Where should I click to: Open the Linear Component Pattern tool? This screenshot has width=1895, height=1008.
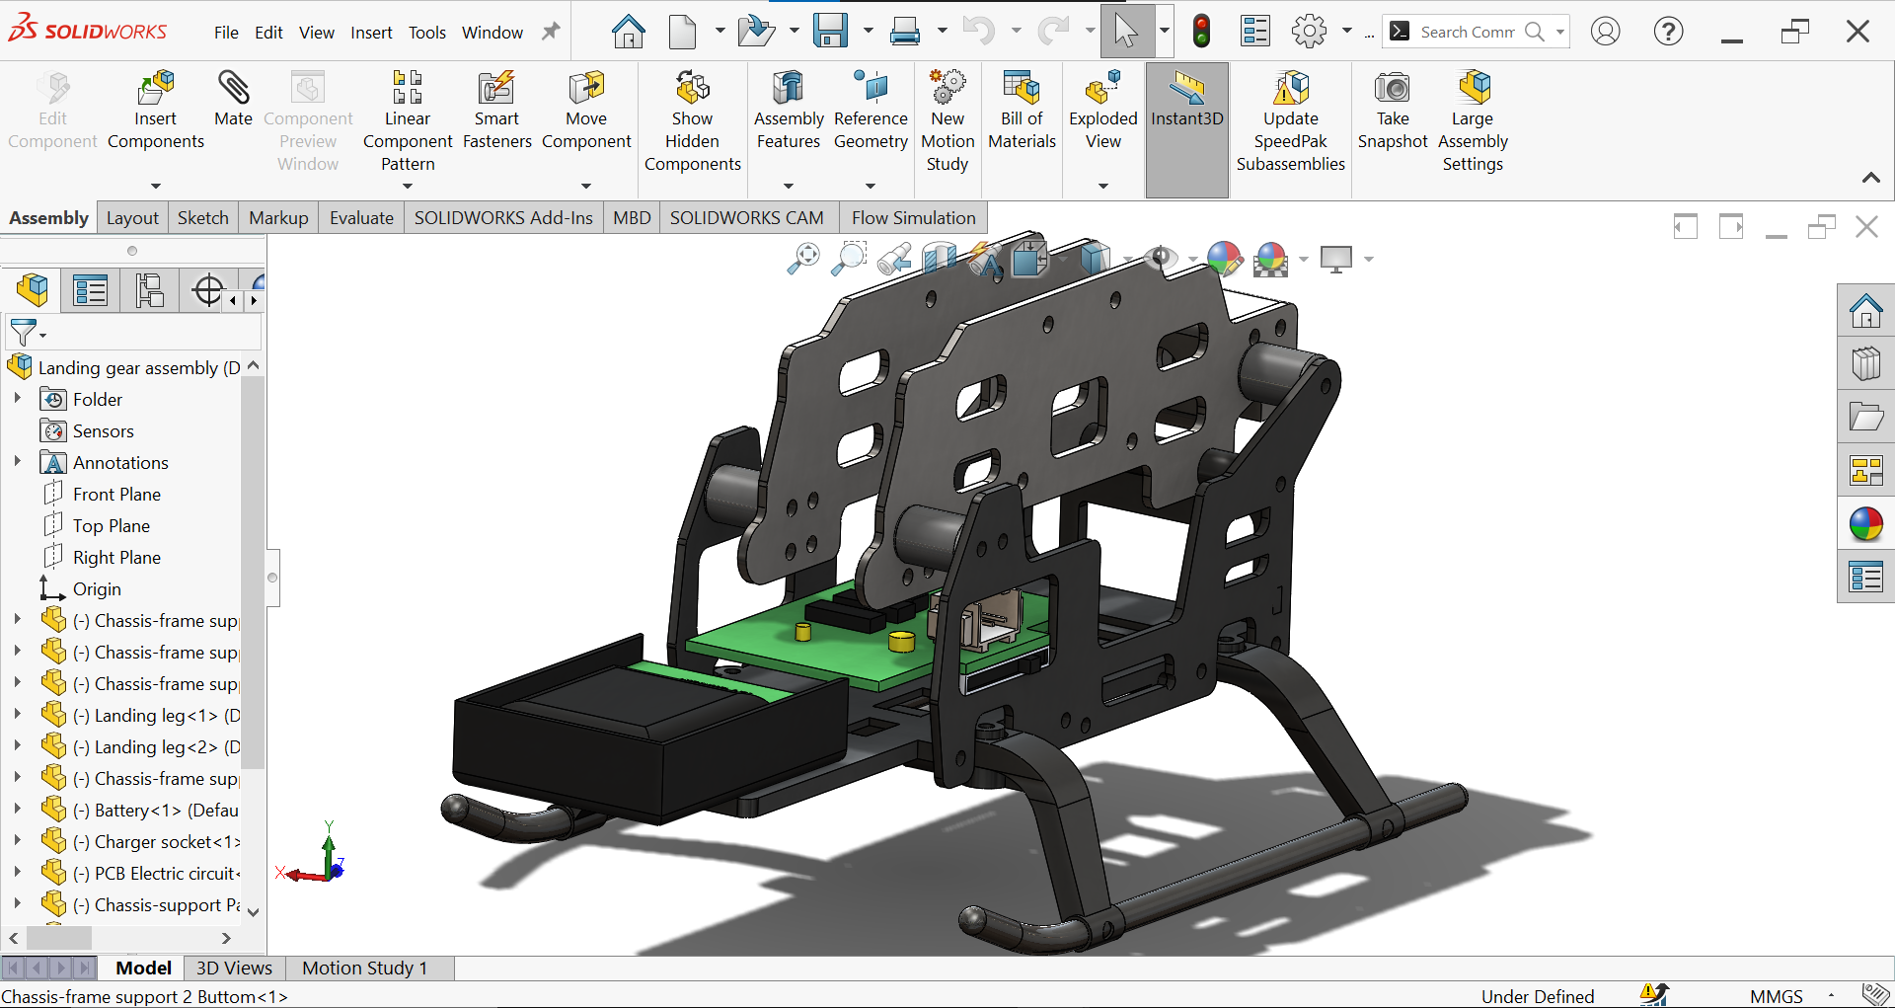[408, 120]
